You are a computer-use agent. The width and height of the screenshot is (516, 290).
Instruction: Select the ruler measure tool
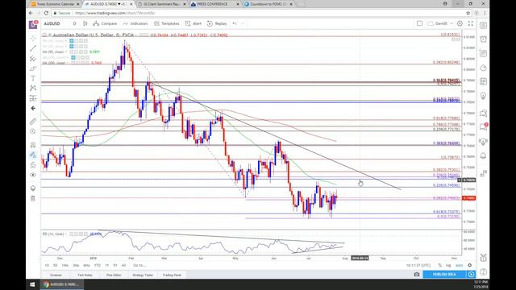pos(33,122)
